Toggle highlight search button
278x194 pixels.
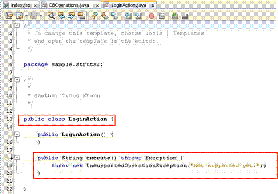click(81, 16)
